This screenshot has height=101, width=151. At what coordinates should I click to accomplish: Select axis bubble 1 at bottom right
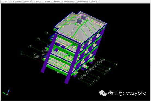[x=90, y=85]
